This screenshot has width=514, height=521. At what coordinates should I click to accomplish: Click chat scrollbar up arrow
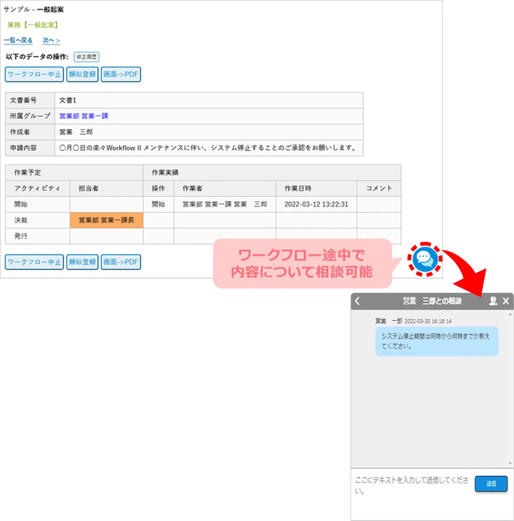[510, 314]
